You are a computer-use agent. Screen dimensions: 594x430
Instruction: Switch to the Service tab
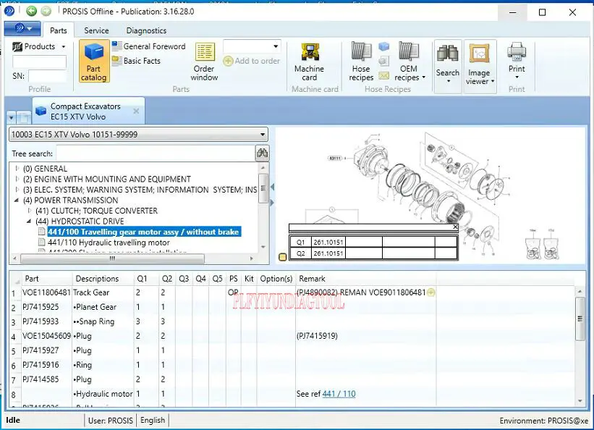(x=96, y=30)
